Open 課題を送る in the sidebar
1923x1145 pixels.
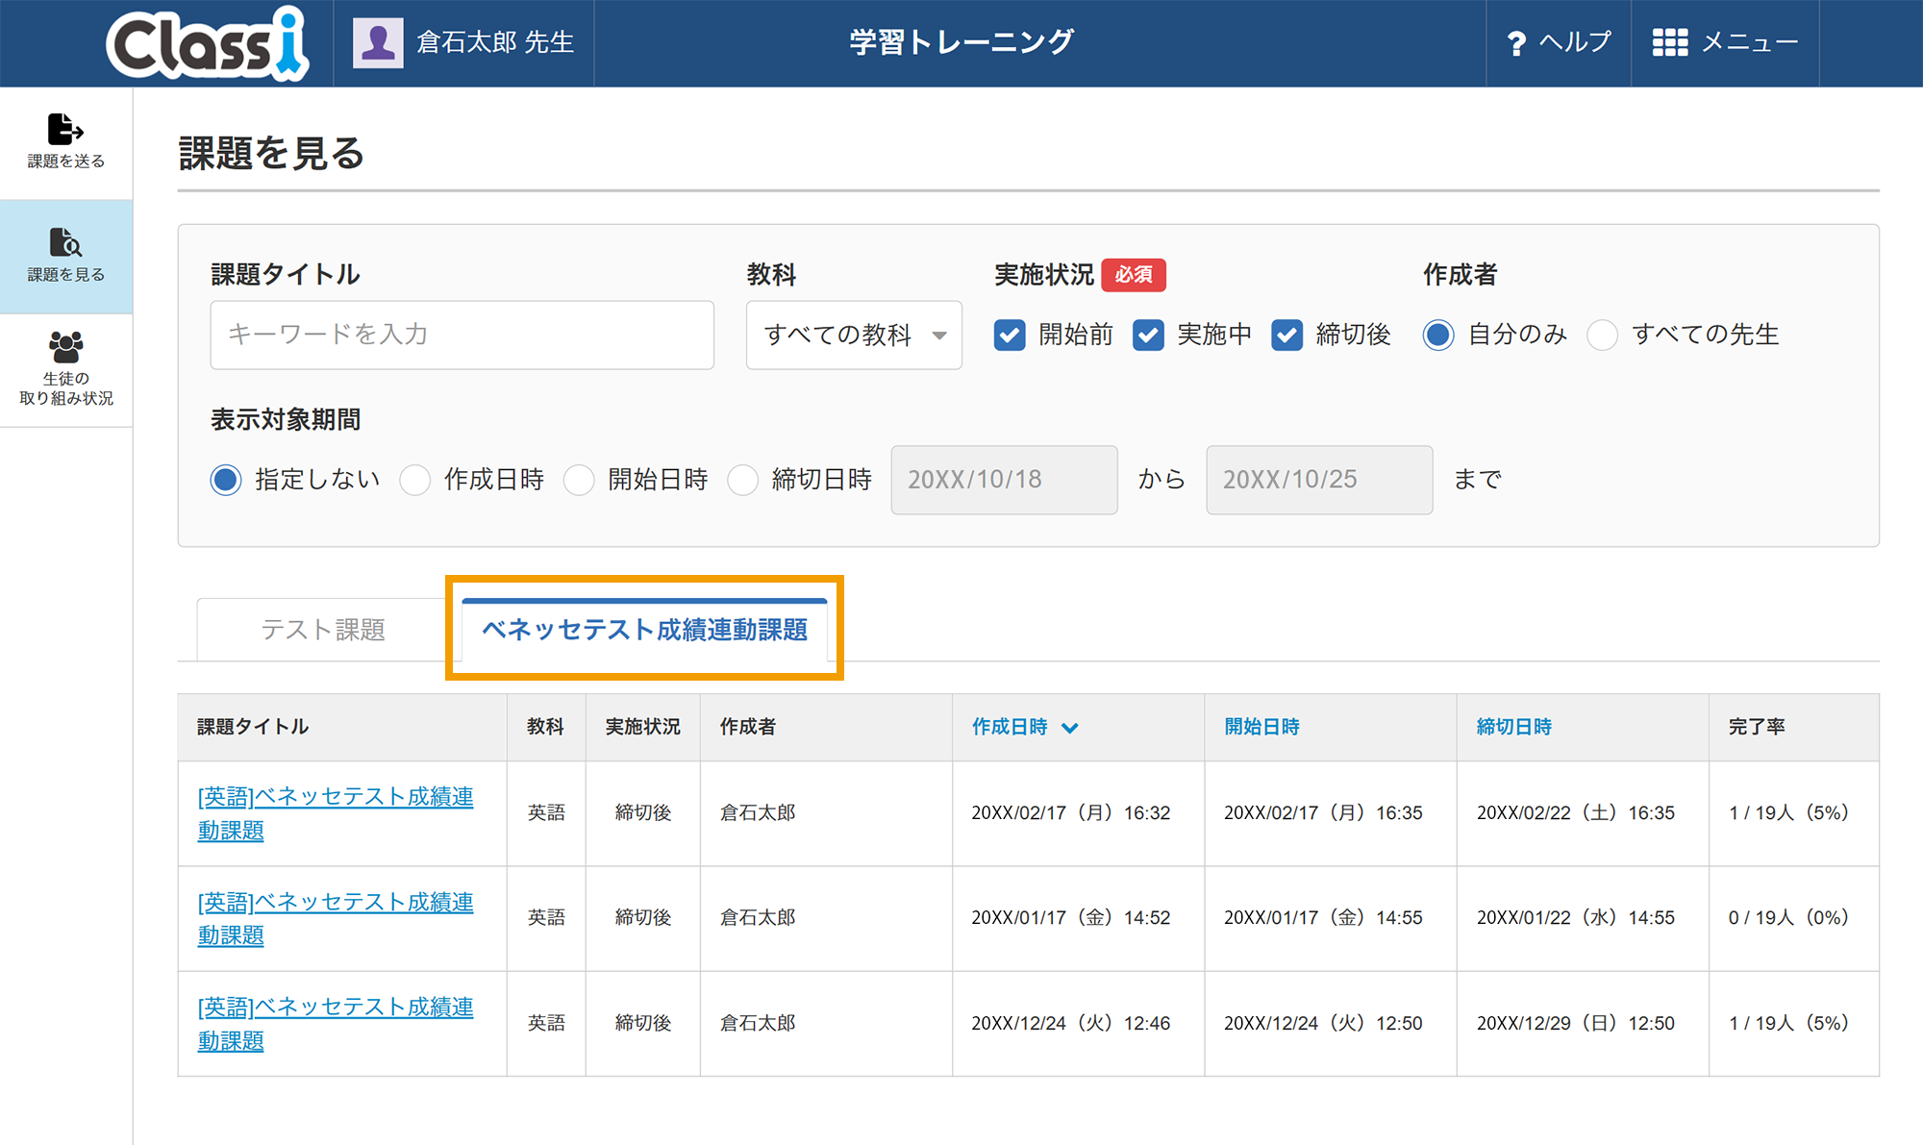(x=66, y=142)
